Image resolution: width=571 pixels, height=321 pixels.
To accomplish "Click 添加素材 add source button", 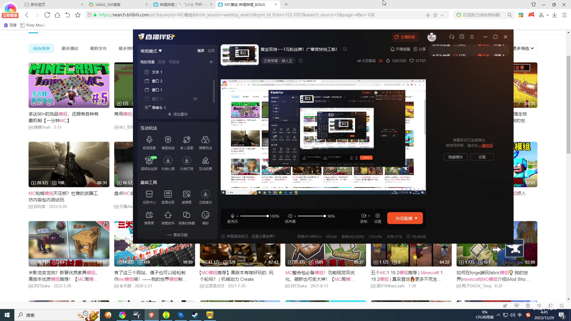I will tap(178, 114).
